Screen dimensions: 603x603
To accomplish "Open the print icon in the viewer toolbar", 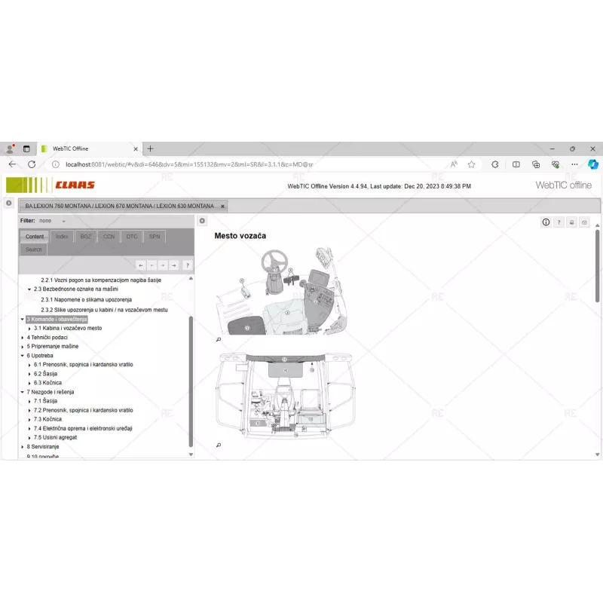I will [571, 222].
